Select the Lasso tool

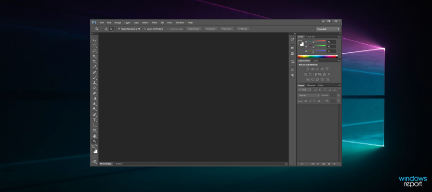pos(95,50)
